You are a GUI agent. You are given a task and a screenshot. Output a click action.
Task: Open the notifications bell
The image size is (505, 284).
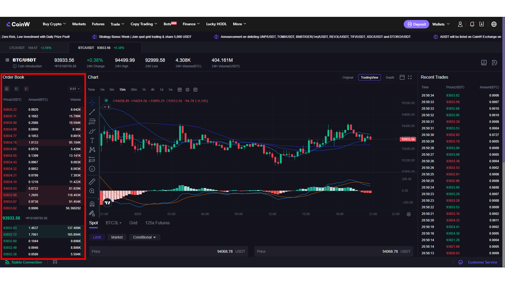pos(472,24)
